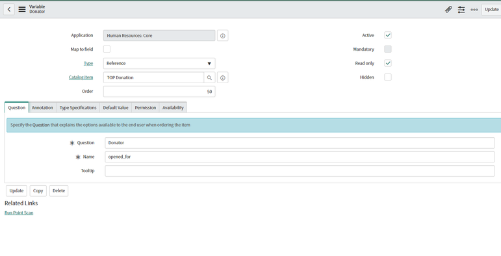Search Catalog item with magnifier icon
Image resolution: width=501 pixels, height=256 pixels.
pos(209,77)
